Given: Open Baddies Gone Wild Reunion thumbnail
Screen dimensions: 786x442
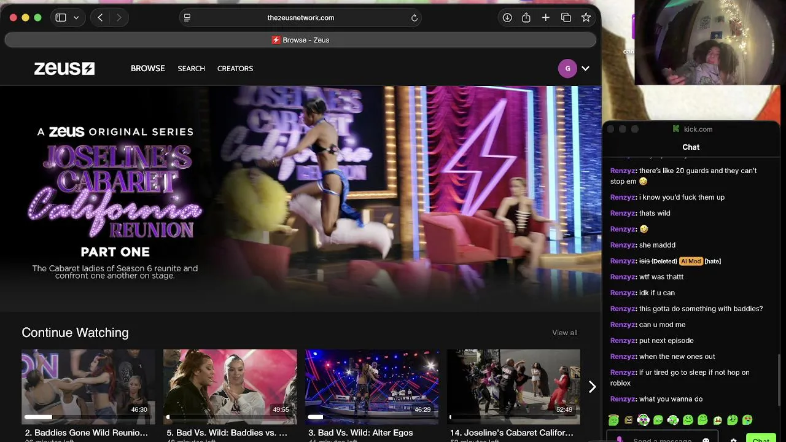Looking at the screenshot, I should pos(88,387).
